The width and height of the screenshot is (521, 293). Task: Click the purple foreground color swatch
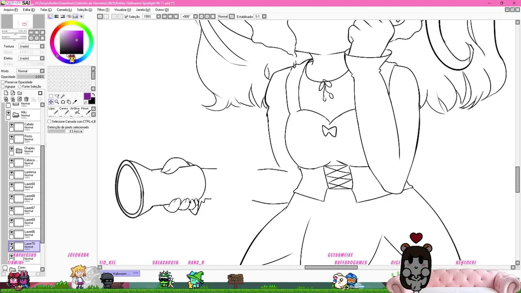point(87,96)
